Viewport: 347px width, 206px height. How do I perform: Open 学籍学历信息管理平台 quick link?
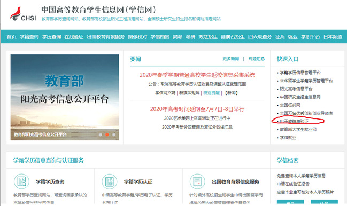click(300, 73)
